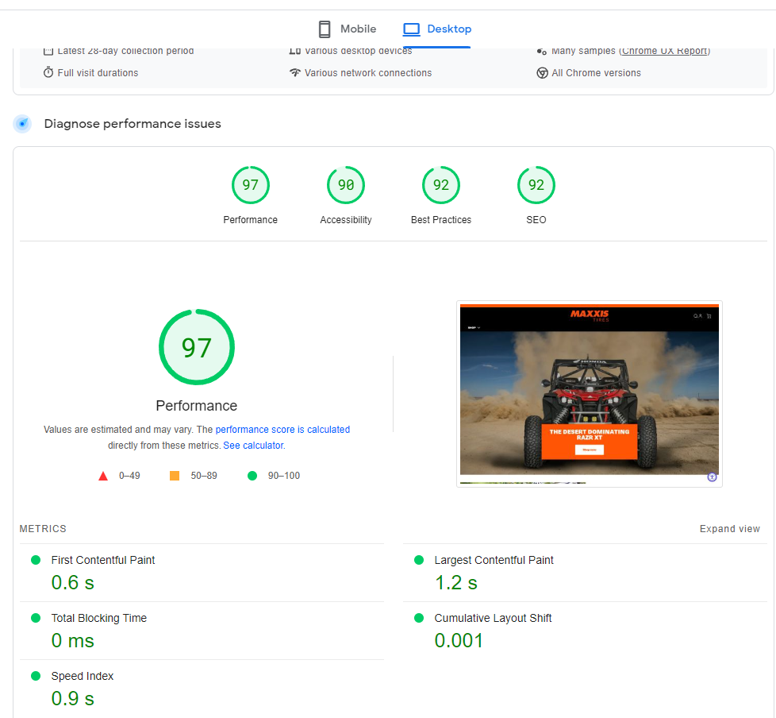Open the See calculator link

coord(253,446)
